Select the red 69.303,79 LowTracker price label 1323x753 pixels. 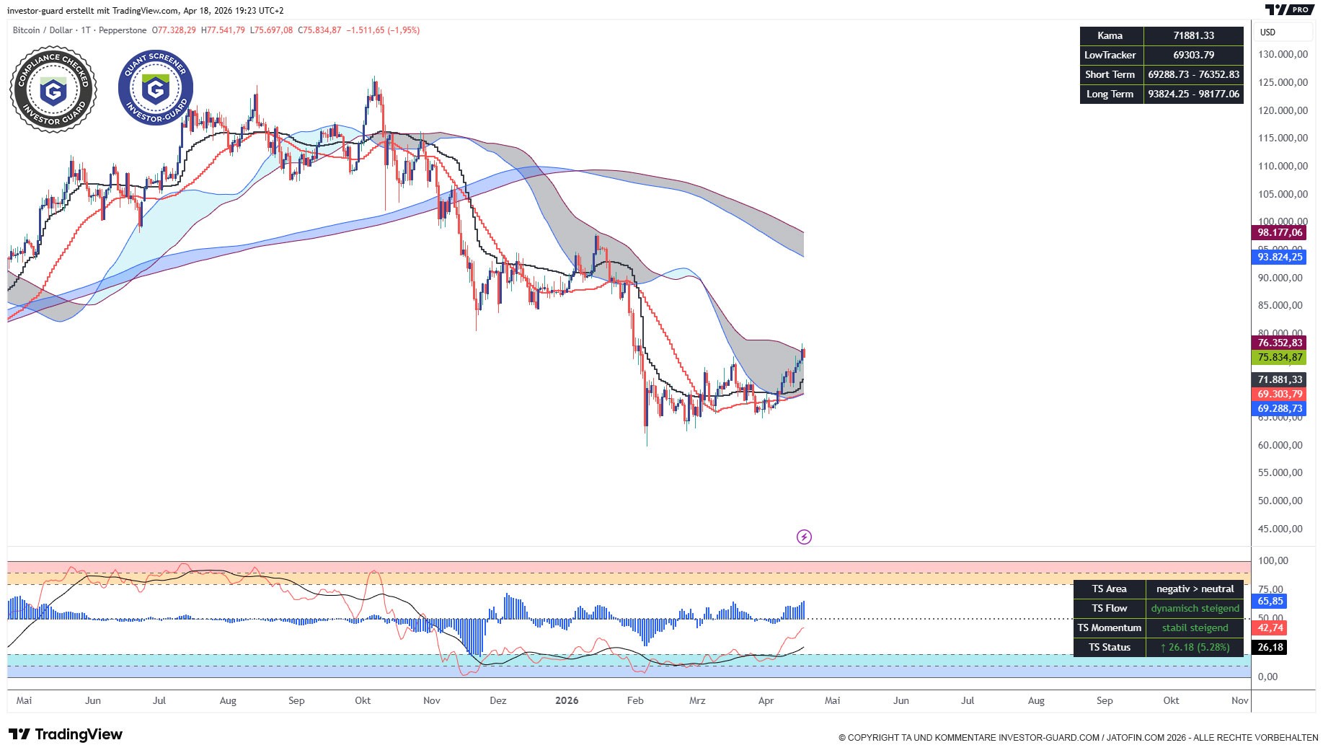[1280, 394]
